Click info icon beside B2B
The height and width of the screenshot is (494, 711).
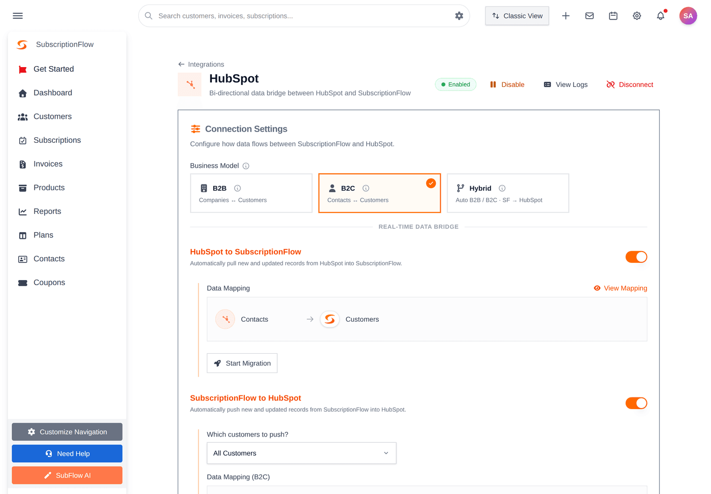[237, 188]
